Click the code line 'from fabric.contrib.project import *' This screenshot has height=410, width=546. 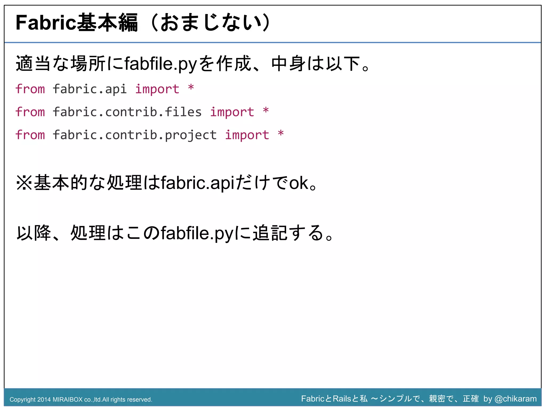149,135
